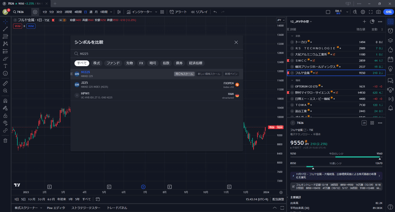Open the alerts clock icon in the right sidebar
Viewport: 395px width, 212px height.
[391, 31]
